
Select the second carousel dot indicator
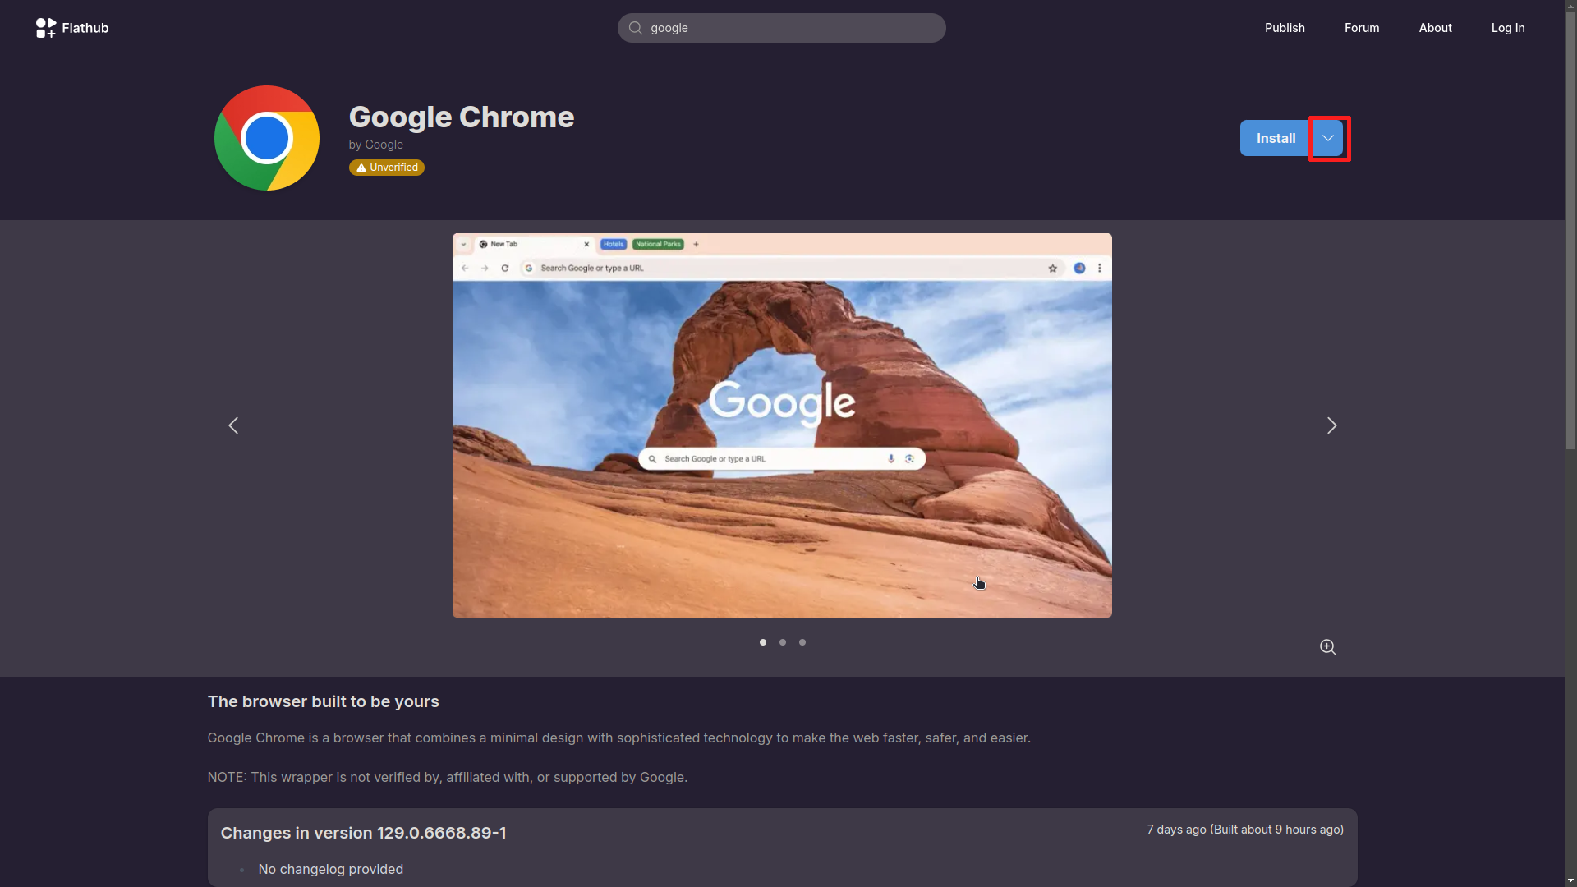click(x=783, y=642)
